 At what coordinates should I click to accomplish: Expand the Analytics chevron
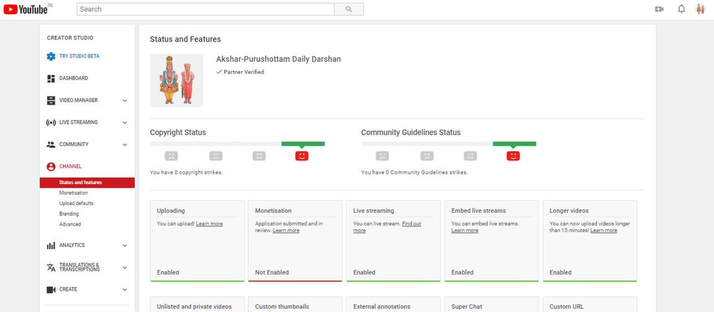click(x=125, y=245)
